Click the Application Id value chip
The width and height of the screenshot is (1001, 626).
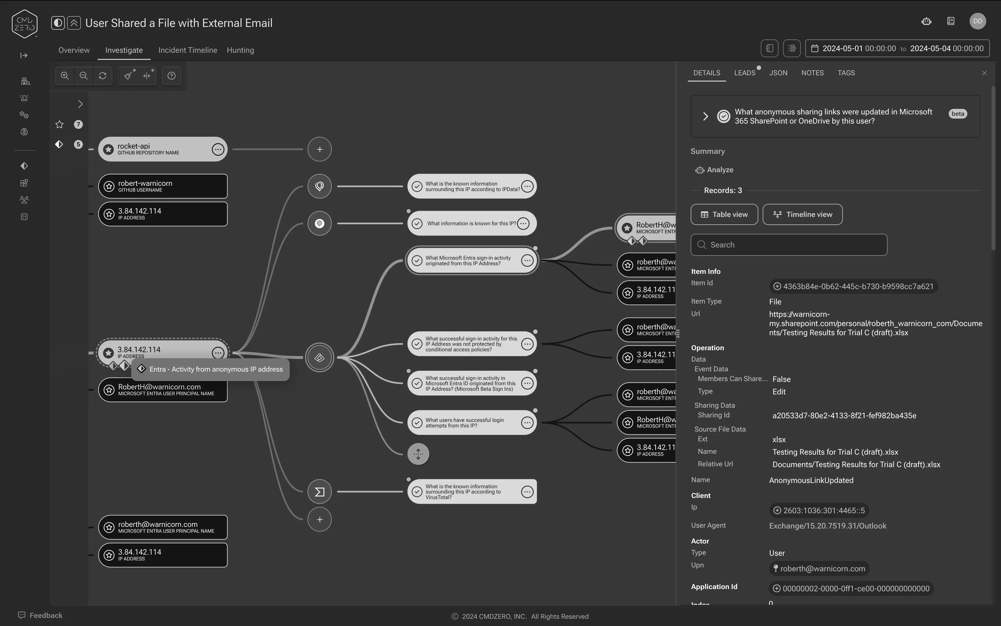click(851, 589)
